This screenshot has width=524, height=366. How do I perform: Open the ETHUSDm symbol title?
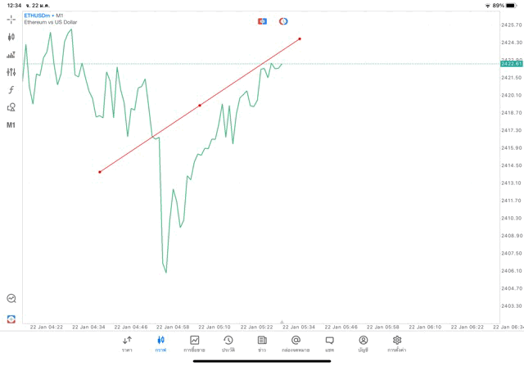(x=35, y=16)
